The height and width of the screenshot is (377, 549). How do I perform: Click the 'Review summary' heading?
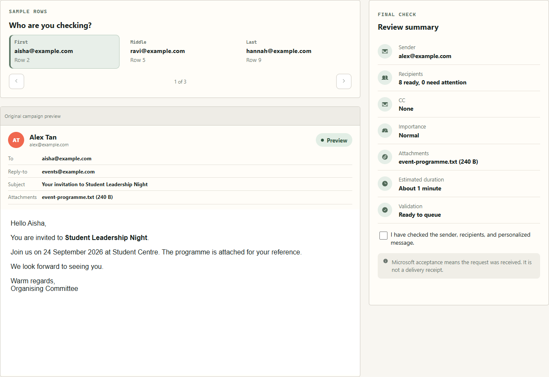click(408, 27)
